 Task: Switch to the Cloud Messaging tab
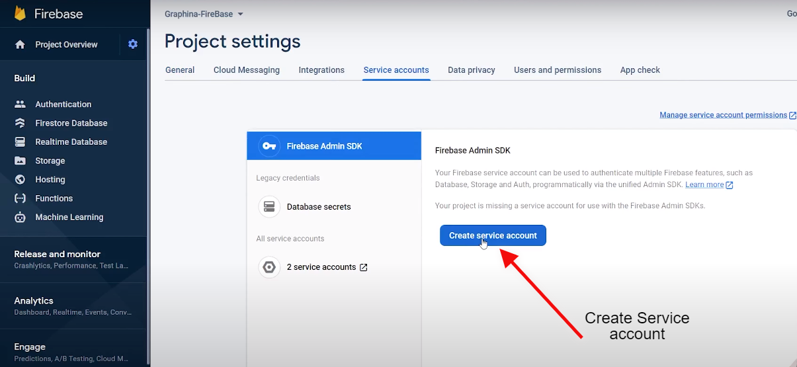point(247,70)
